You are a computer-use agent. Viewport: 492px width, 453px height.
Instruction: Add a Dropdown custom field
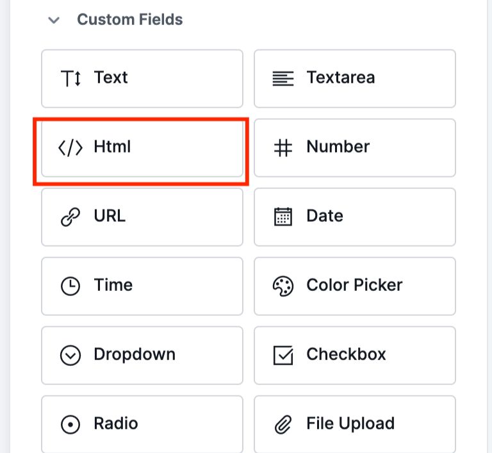coord(142,355)
